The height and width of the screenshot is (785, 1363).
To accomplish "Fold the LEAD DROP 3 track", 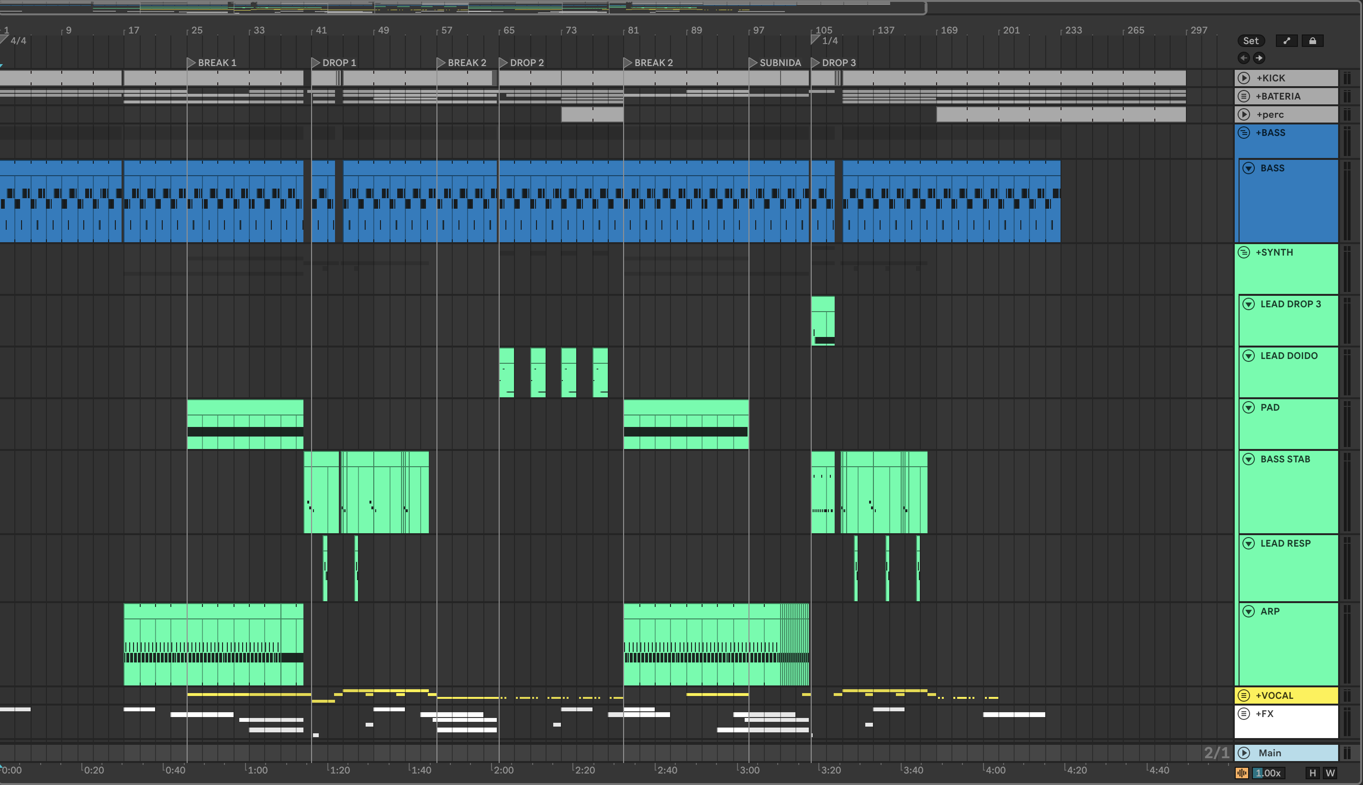I will [x=1248, y=304].
